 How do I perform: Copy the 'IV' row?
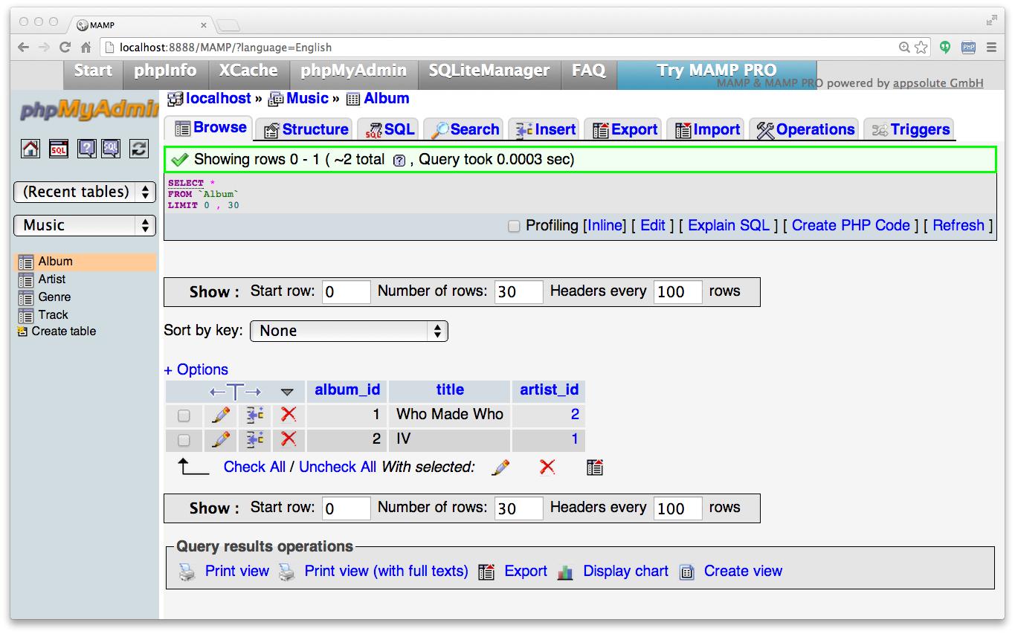point(255,440)
